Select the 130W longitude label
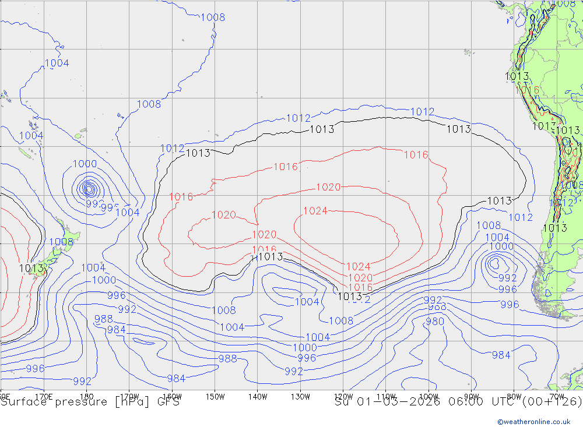Image resolution: width=583 pixels, height=427 pixels. pos(300,397)
